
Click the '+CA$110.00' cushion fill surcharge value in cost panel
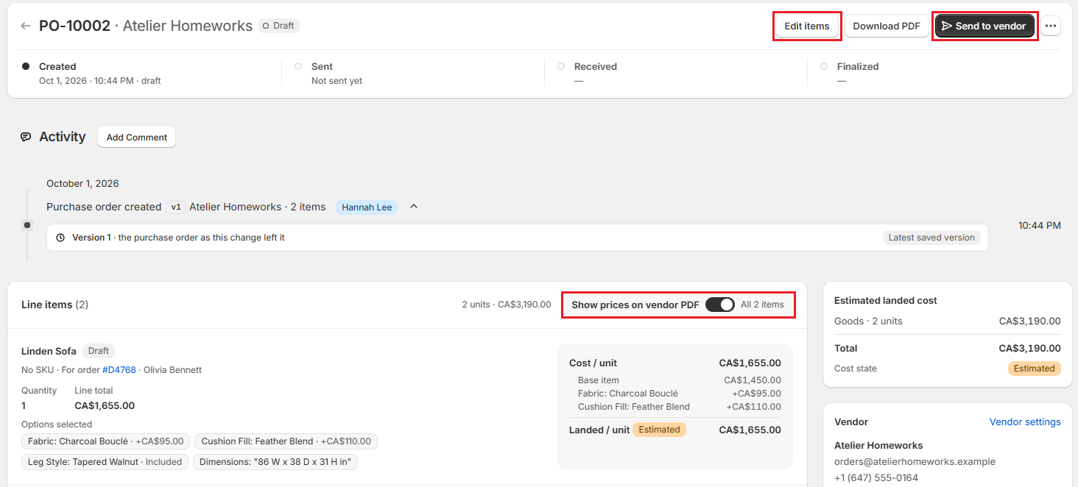754,407
